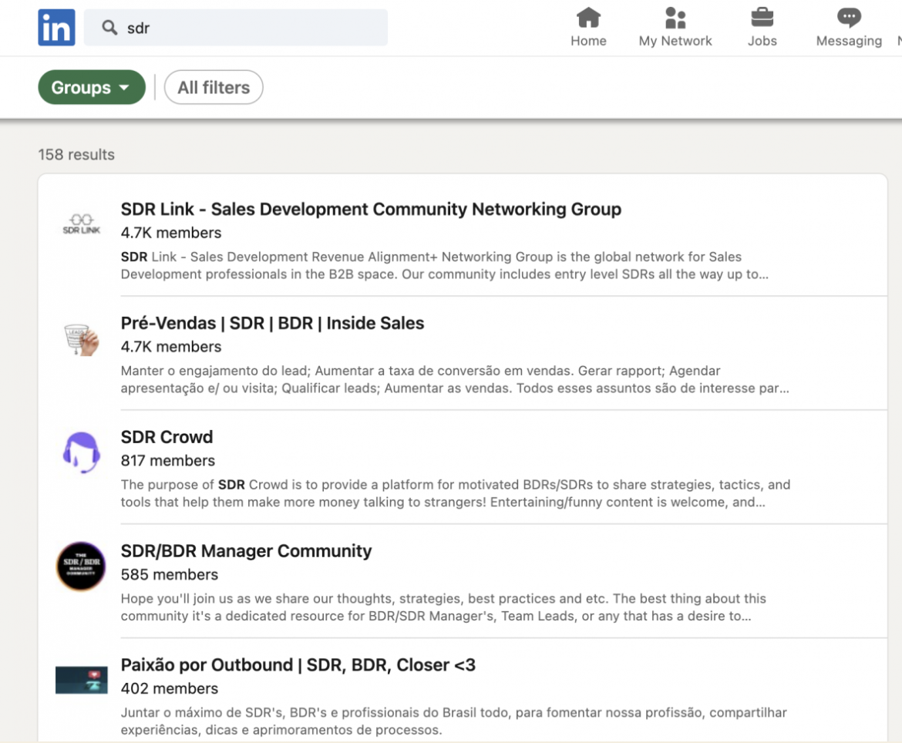Viewport: 902px width, 743px height.
Task: Click SDR Crowd purpose description text
Action: tap(456, 493)
